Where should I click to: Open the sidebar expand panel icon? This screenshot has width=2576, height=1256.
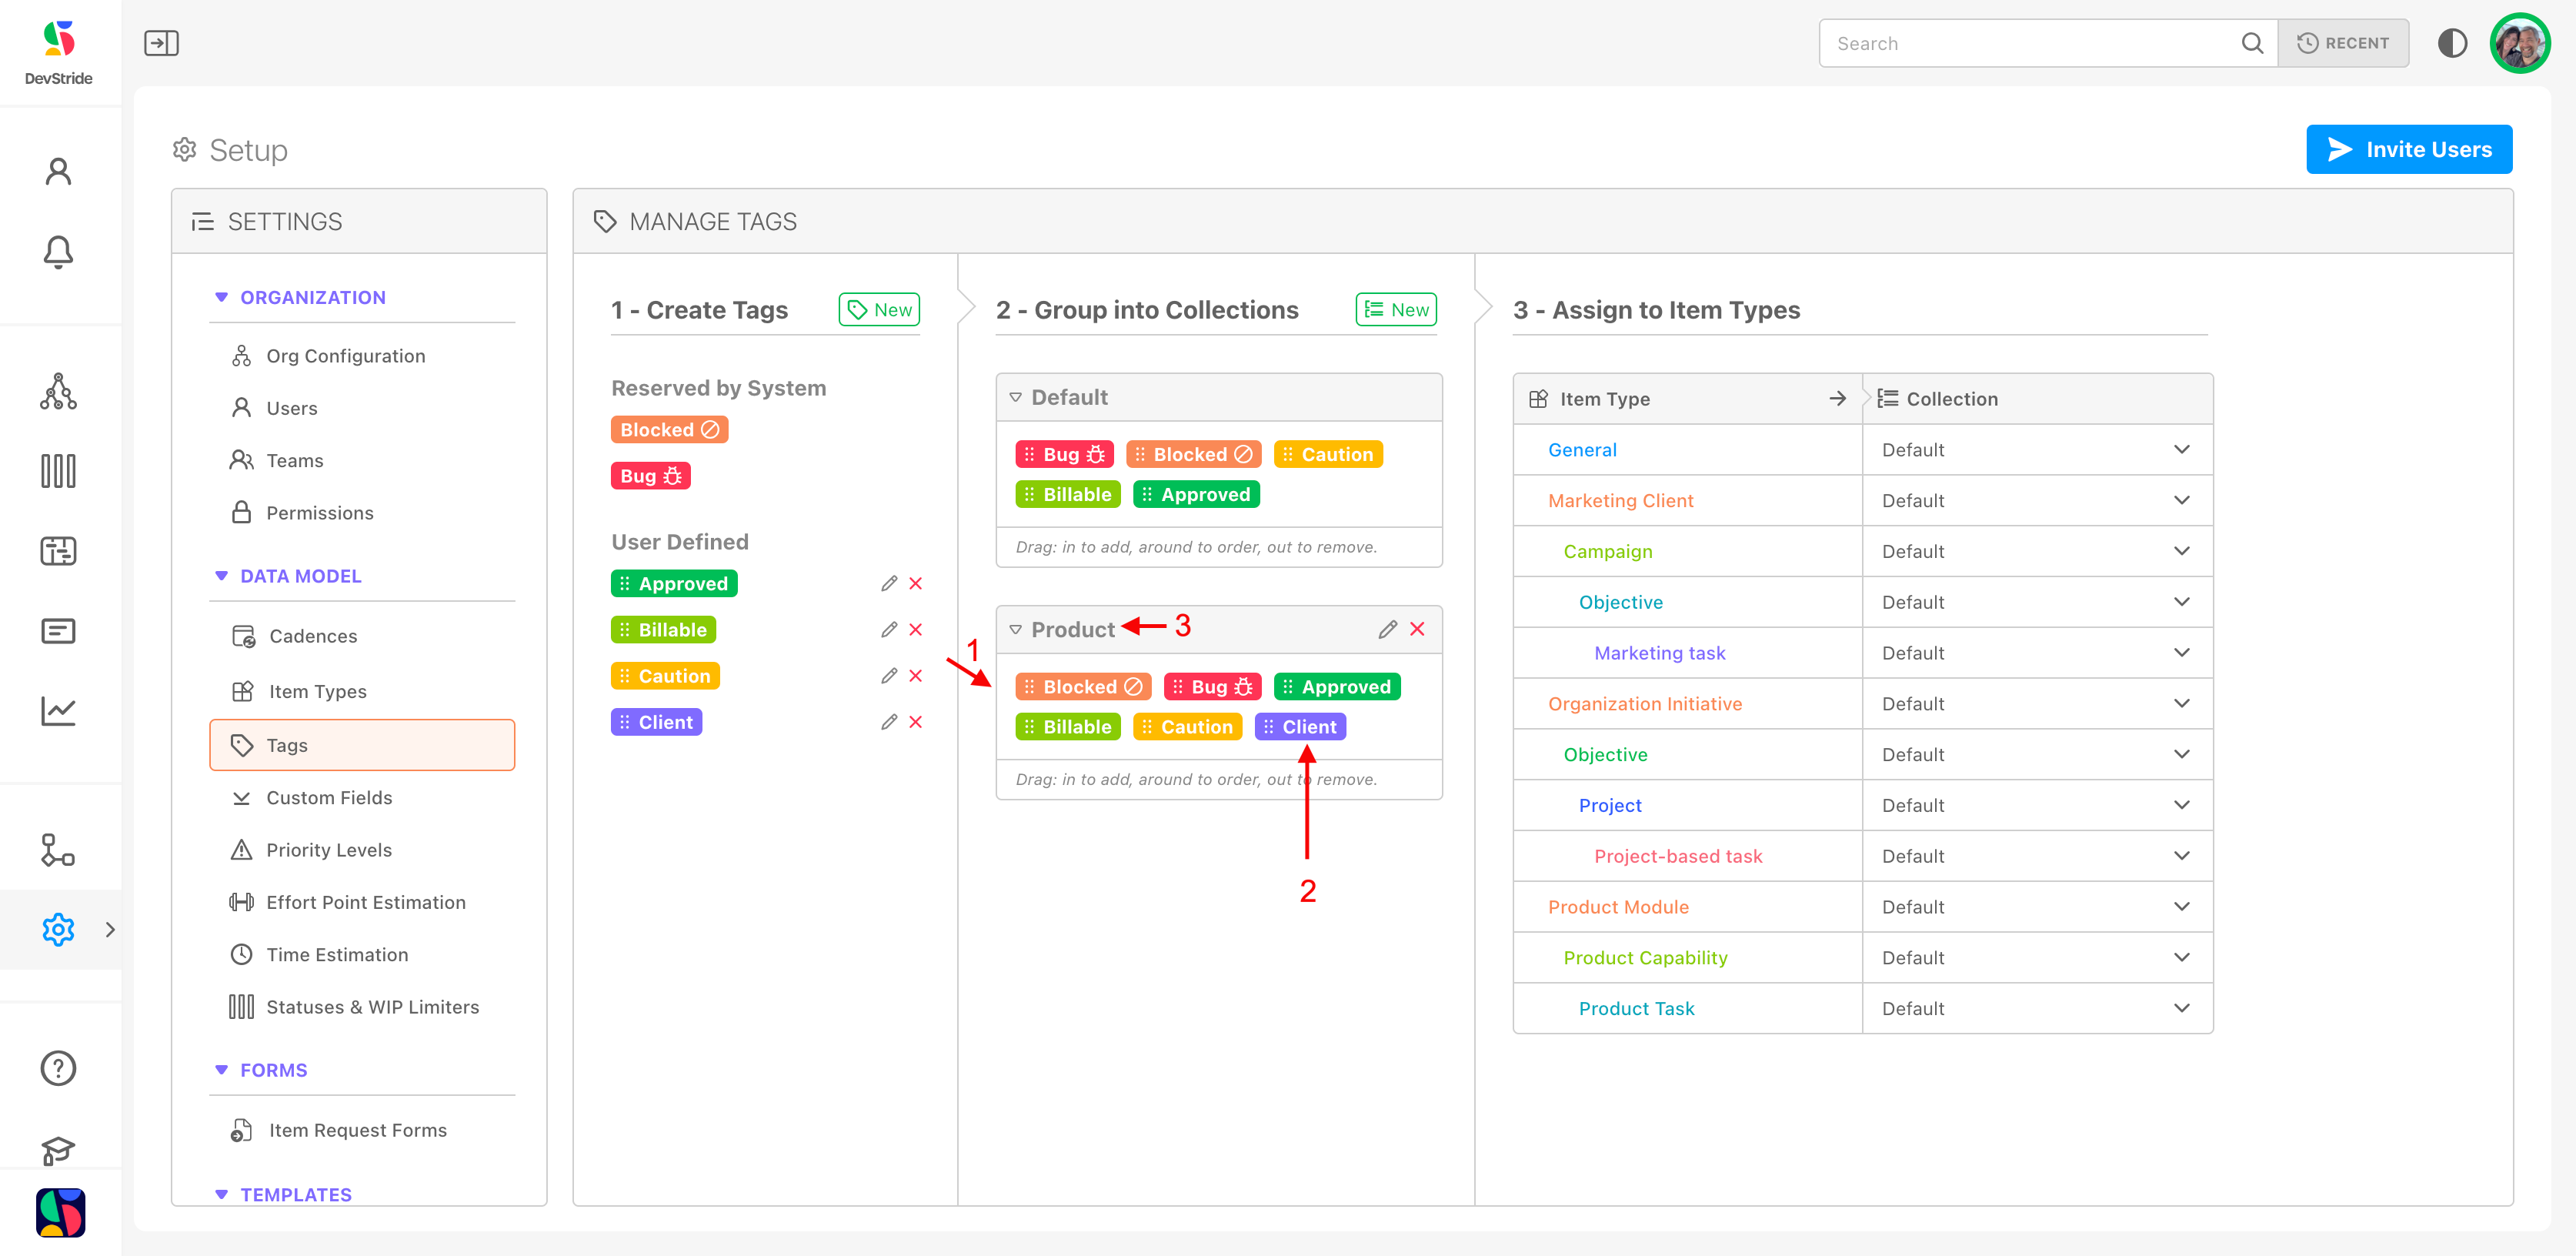[161, 43]
